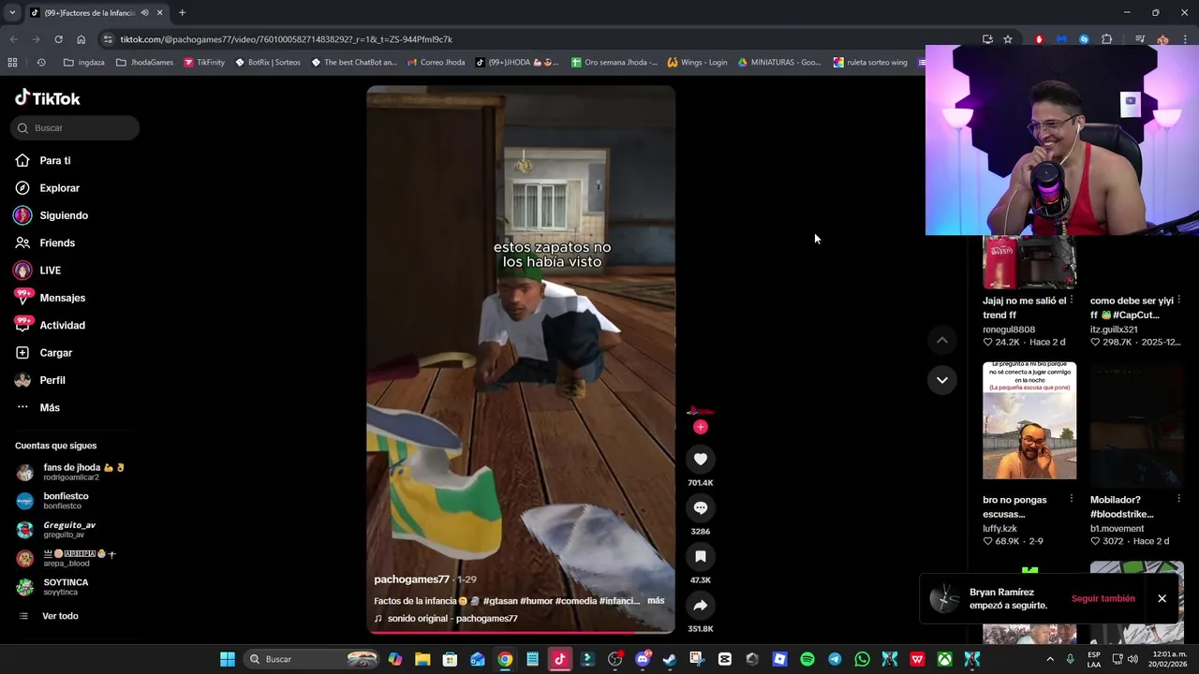Open the bro no pongas escusas video thumbnail
Screen dimensions: 1199x674
coord(1029,420)
